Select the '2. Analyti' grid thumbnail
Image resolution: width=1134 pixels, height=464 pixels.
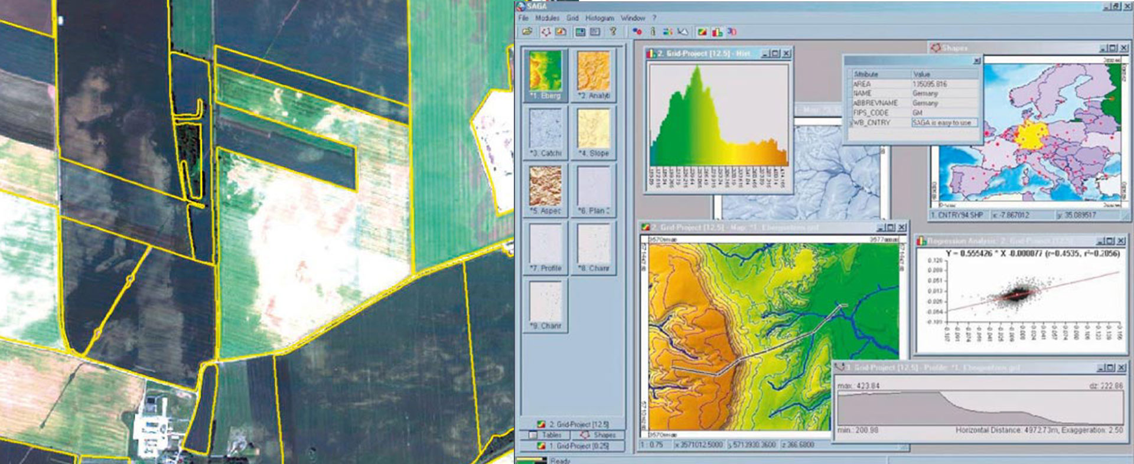(593, 75)
